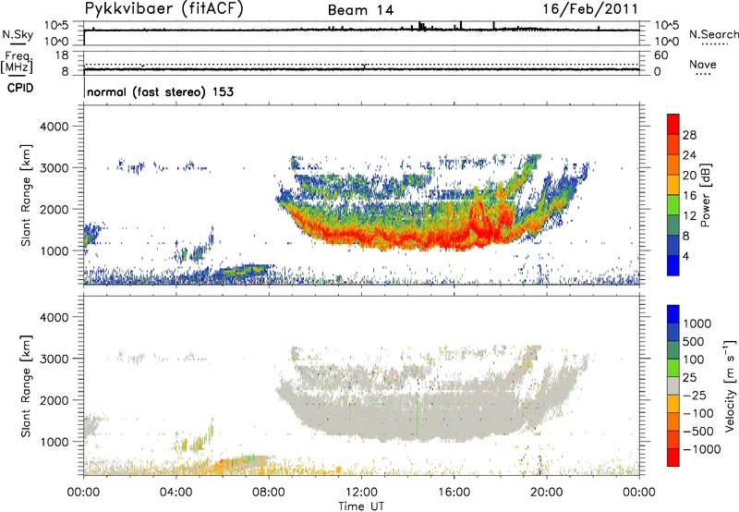The image size is (739, 512).
Task: Click the red segment of Power color bar
Action: click(x=673, y=124)
